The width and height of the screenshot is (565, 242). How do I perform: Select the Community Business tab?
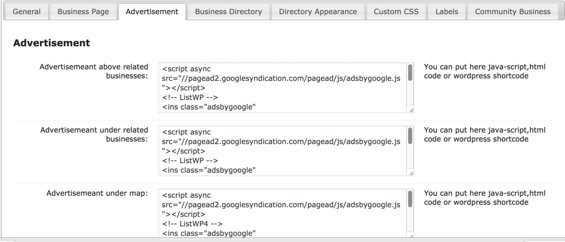pos(512,12)
